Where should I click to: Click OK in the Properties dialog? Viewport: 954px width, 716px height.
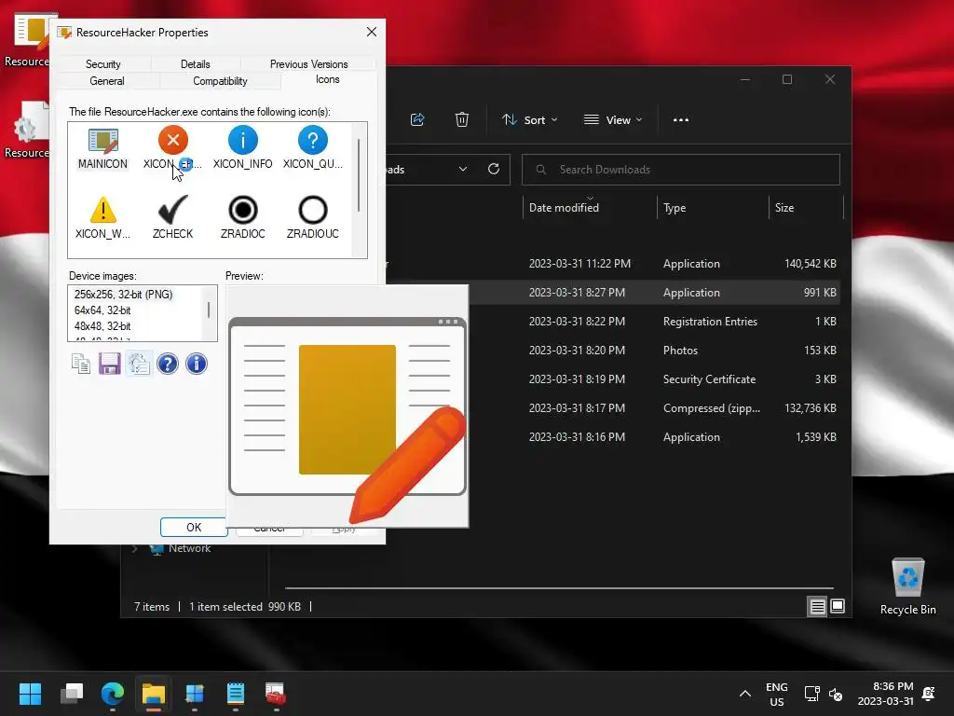pyautogui.click(x=194, y=528)
